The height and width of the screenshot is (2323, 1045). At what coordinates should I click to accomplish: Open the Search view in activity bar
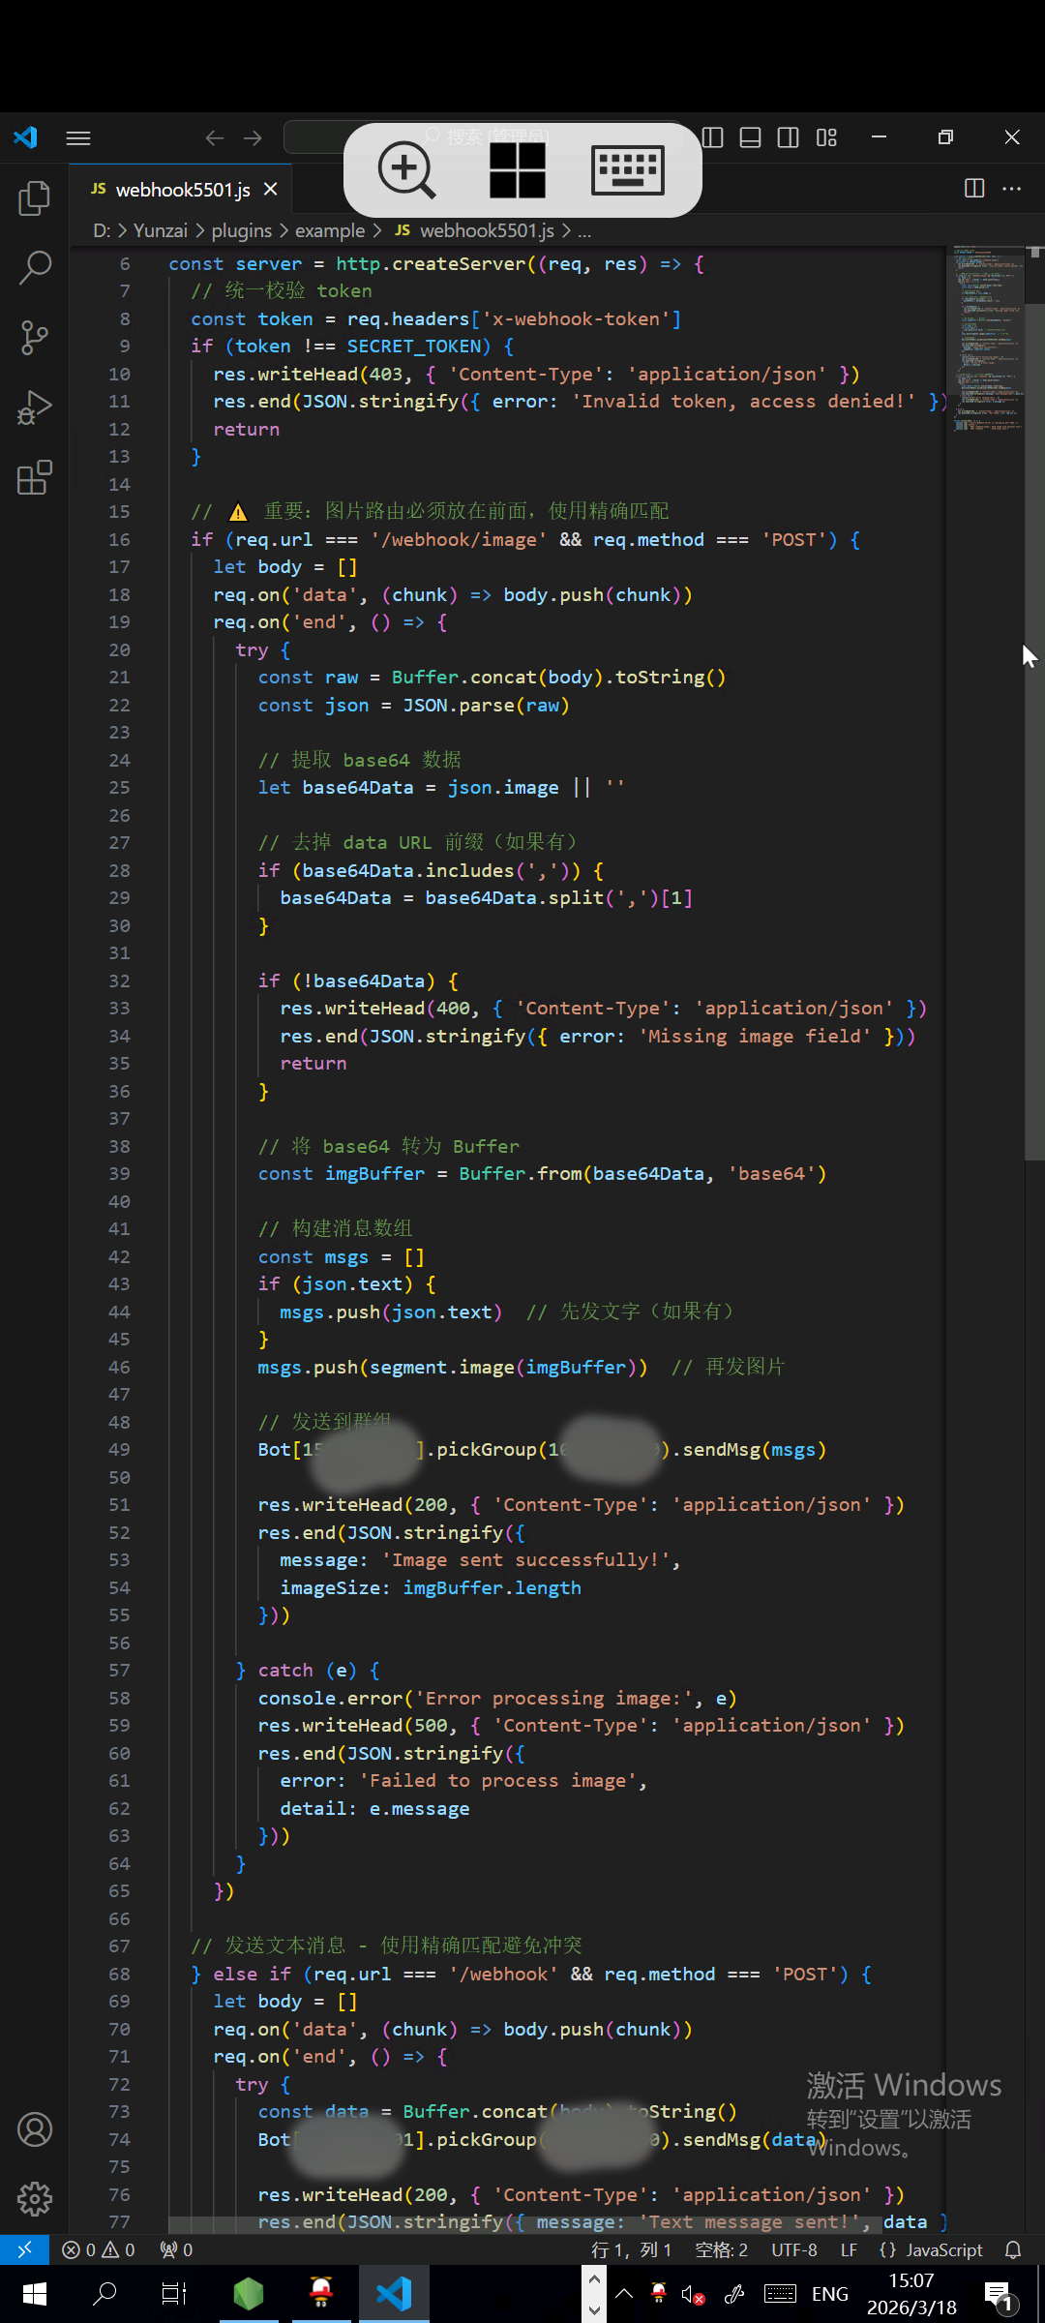[x=35, y=268]
